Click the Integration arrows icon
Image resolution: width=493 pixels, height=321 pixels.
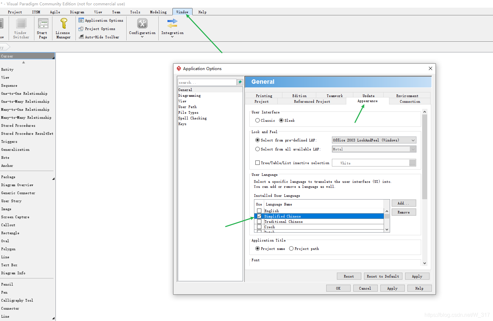(172, 23)
